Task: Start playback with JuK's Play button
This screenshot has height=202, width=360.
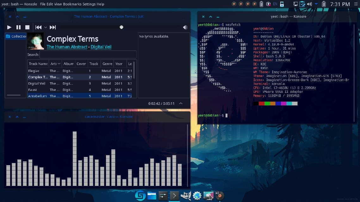Action: pos(9,27)
